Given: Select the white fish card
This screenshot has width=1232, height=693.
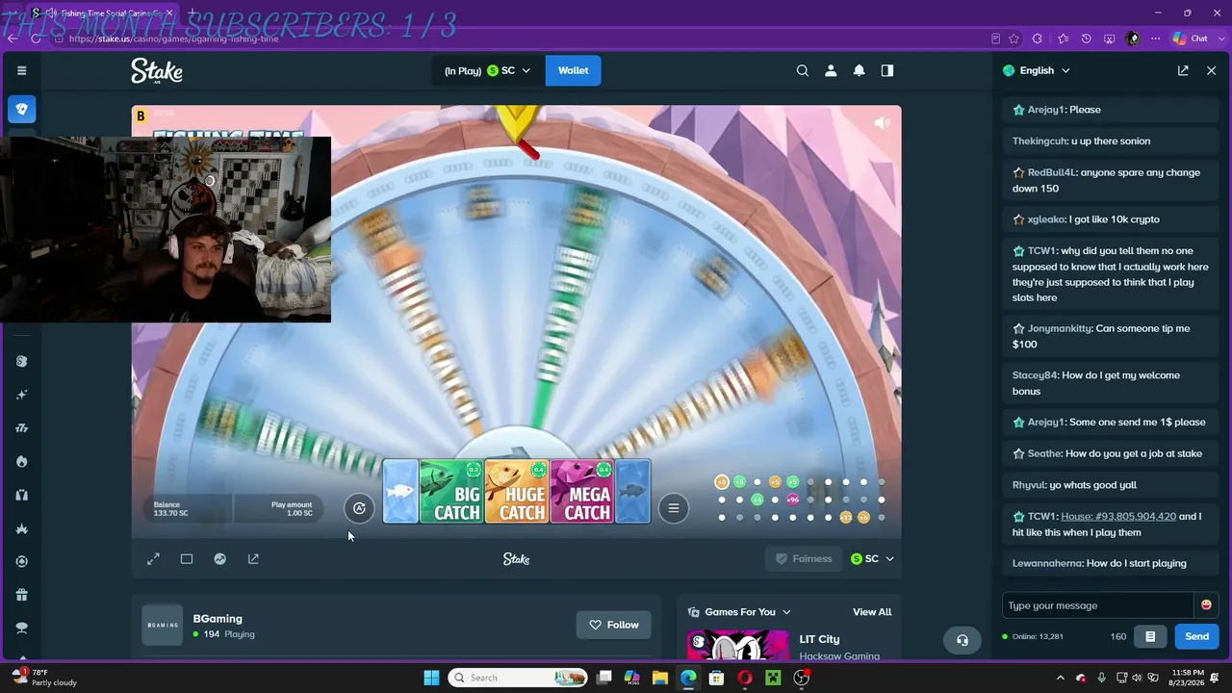Looking at the screenshot, I should coord(400,492).
